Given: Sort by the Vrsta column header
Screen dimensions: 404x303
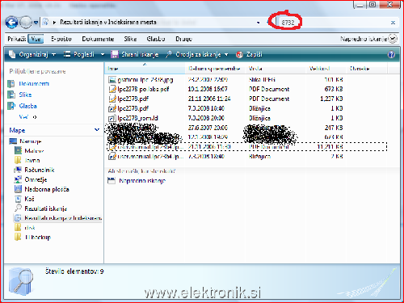Looking at the screenshot, I should (276, 69).
